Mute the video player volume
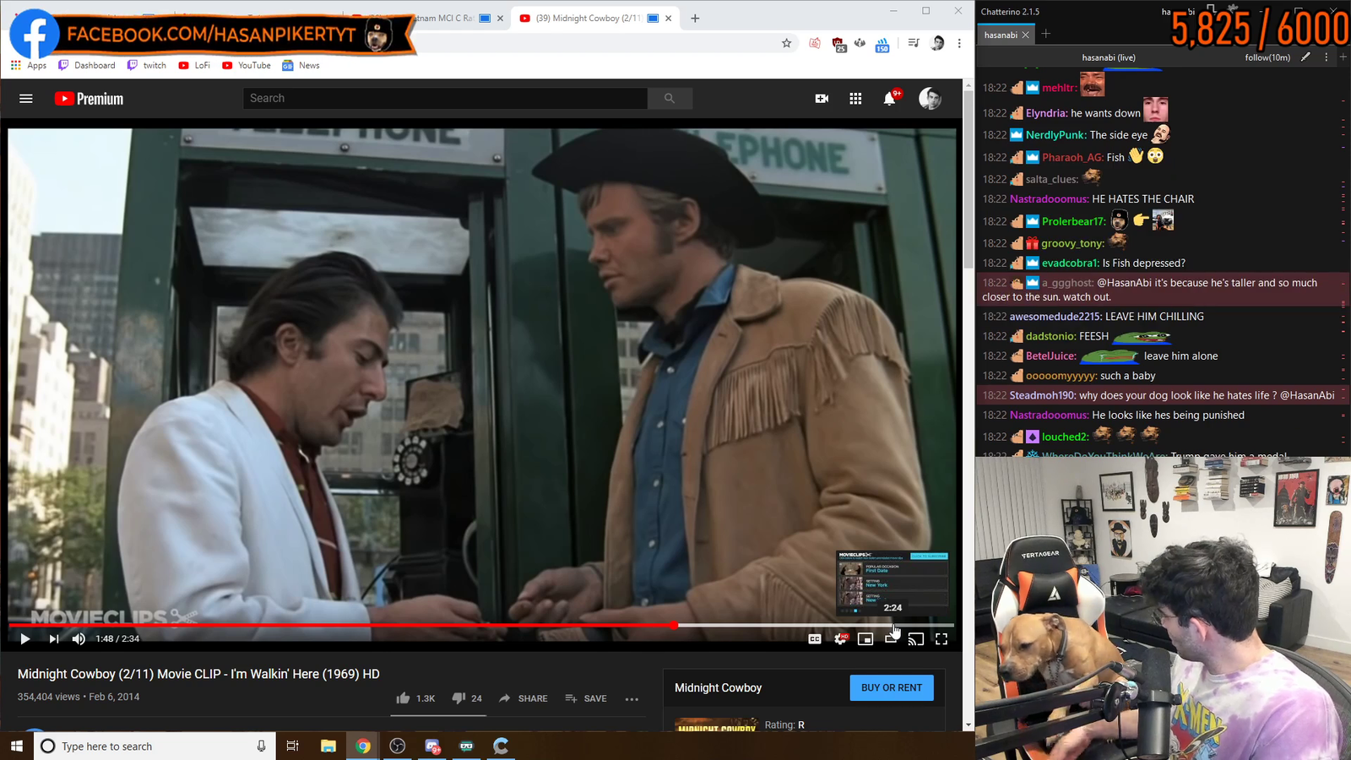The width and height of the screenshot is (1351, 760). coord(79,639)
